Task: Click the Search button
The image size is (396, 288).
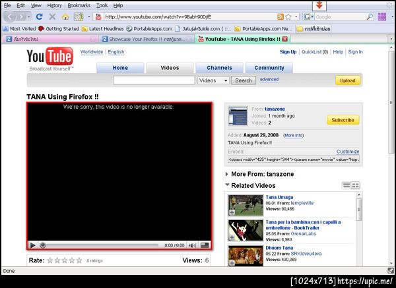Action: pos(243,80)
